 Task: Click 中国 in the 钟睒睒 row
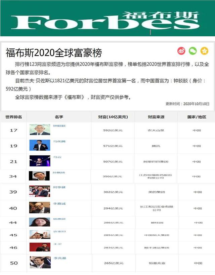coord(197,130)
